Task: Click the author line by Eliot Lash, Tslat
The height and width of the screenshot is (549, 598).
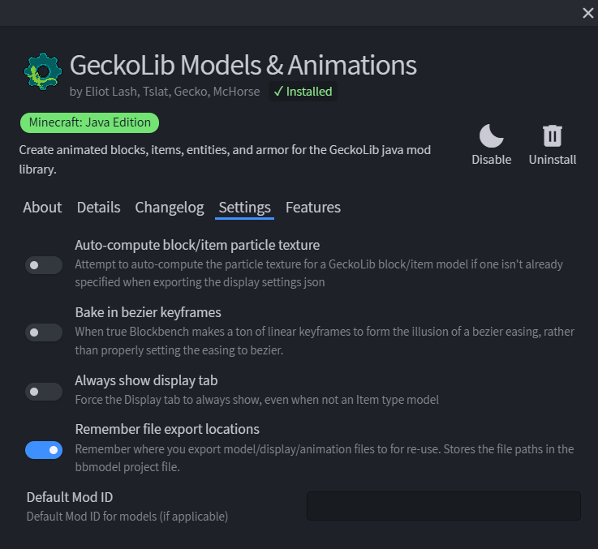Action: [165, 92]
